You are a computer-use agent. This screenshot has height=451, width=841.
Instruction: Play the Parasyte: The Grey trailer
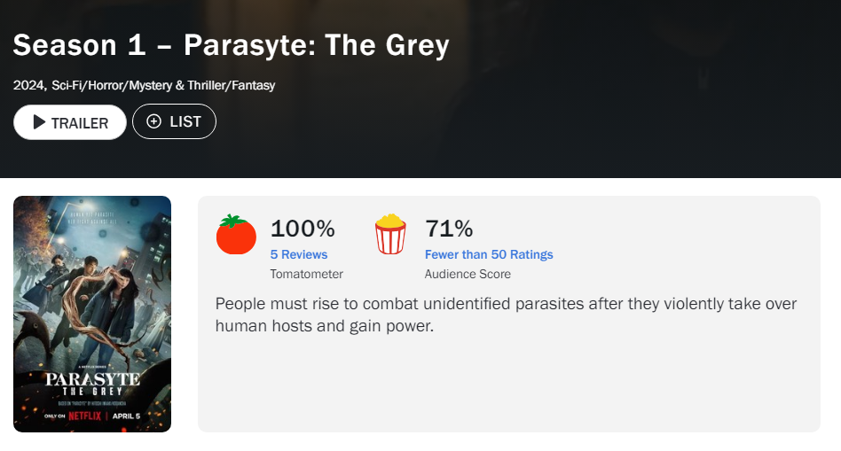pyautogui.click(x=70, y=122)
